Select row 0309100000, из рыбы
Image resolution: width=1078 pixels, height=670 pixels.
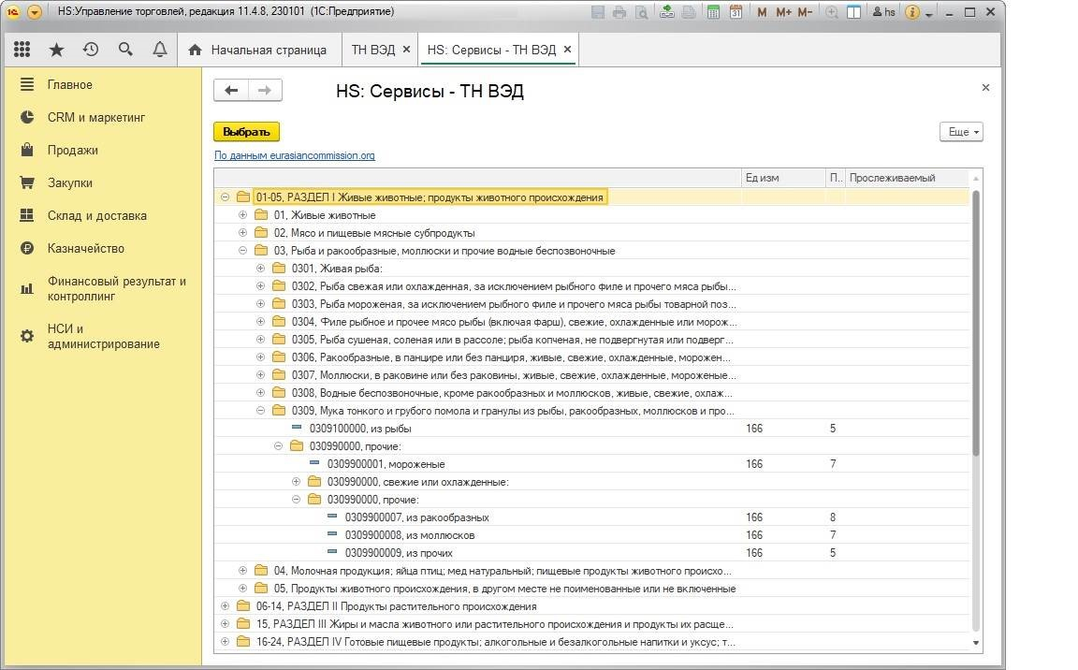pyautogui.click(x=591, y=429)
